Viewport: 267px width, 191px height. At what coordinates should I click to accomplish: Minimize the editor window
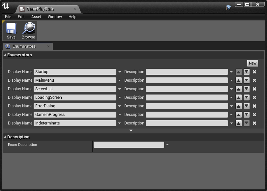pos(239,4)
